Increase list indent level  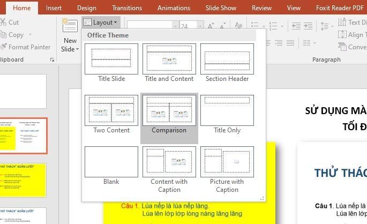coord(308,26)
